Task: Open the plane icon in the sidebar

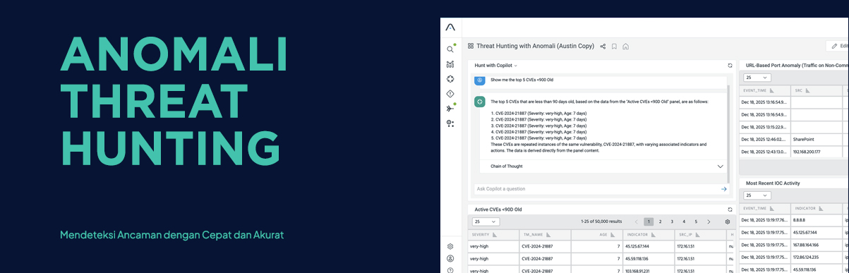Action: pos(450,109)
